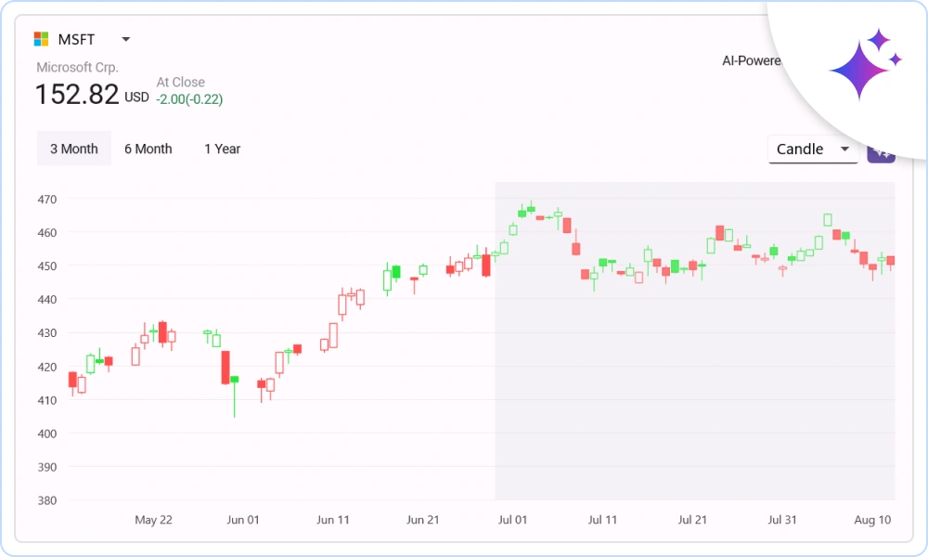Click the AI-Powered label text
The height and width of the screenshot is (557, 928).
coord(751,61)
